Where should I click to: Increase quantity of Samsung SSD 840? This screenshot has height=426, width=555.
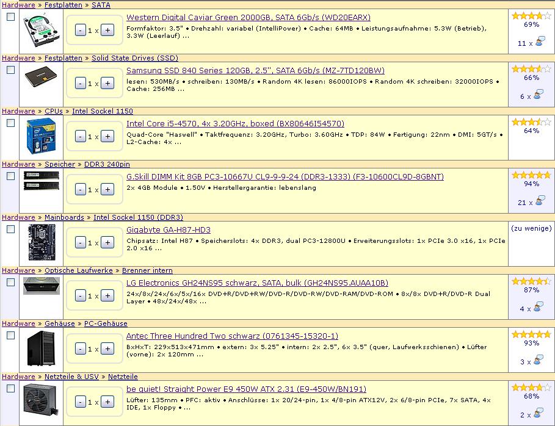pyautogui.click(x=107, y=84)
